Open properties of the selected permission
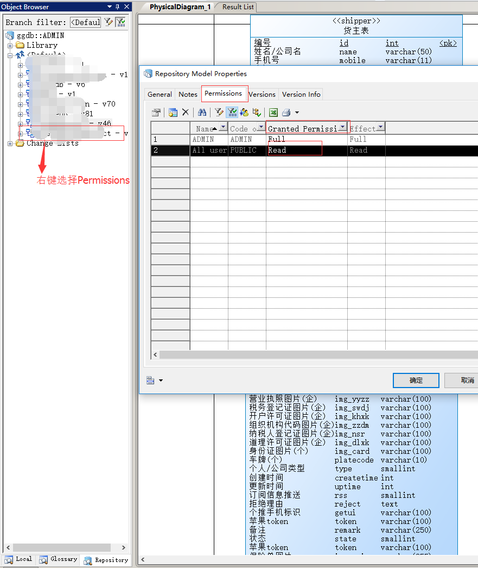Screen dimensions: 478x568 (x=156, y=113)
